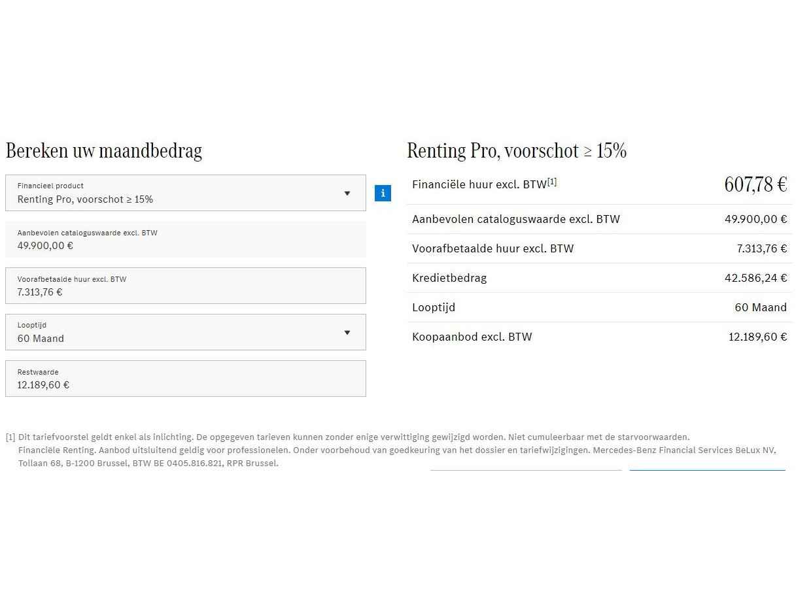Click the 'Bereken uw maandbedrag' heading
The width and height of the screenshot is (811, 608).
[x=104, y=151]
